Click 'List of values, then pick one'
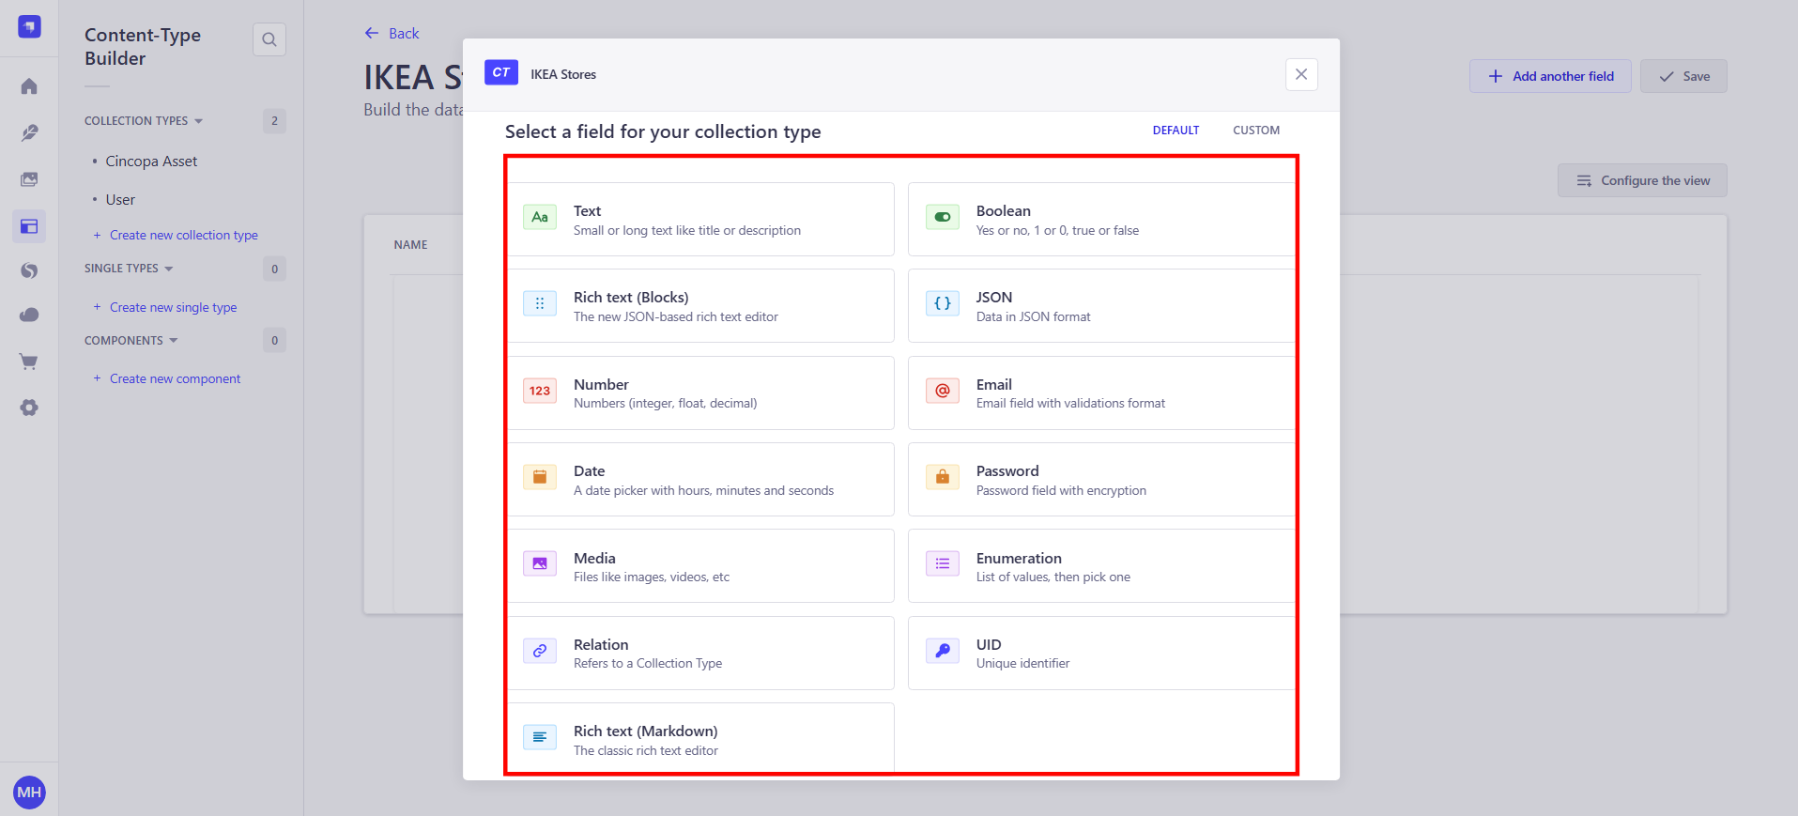Viewport: 1798px width, 816px height. [1053, 577]
